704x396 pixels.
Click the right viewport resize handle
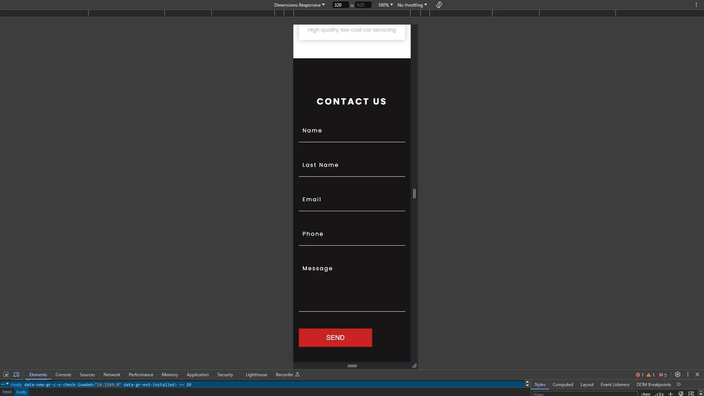414,193
